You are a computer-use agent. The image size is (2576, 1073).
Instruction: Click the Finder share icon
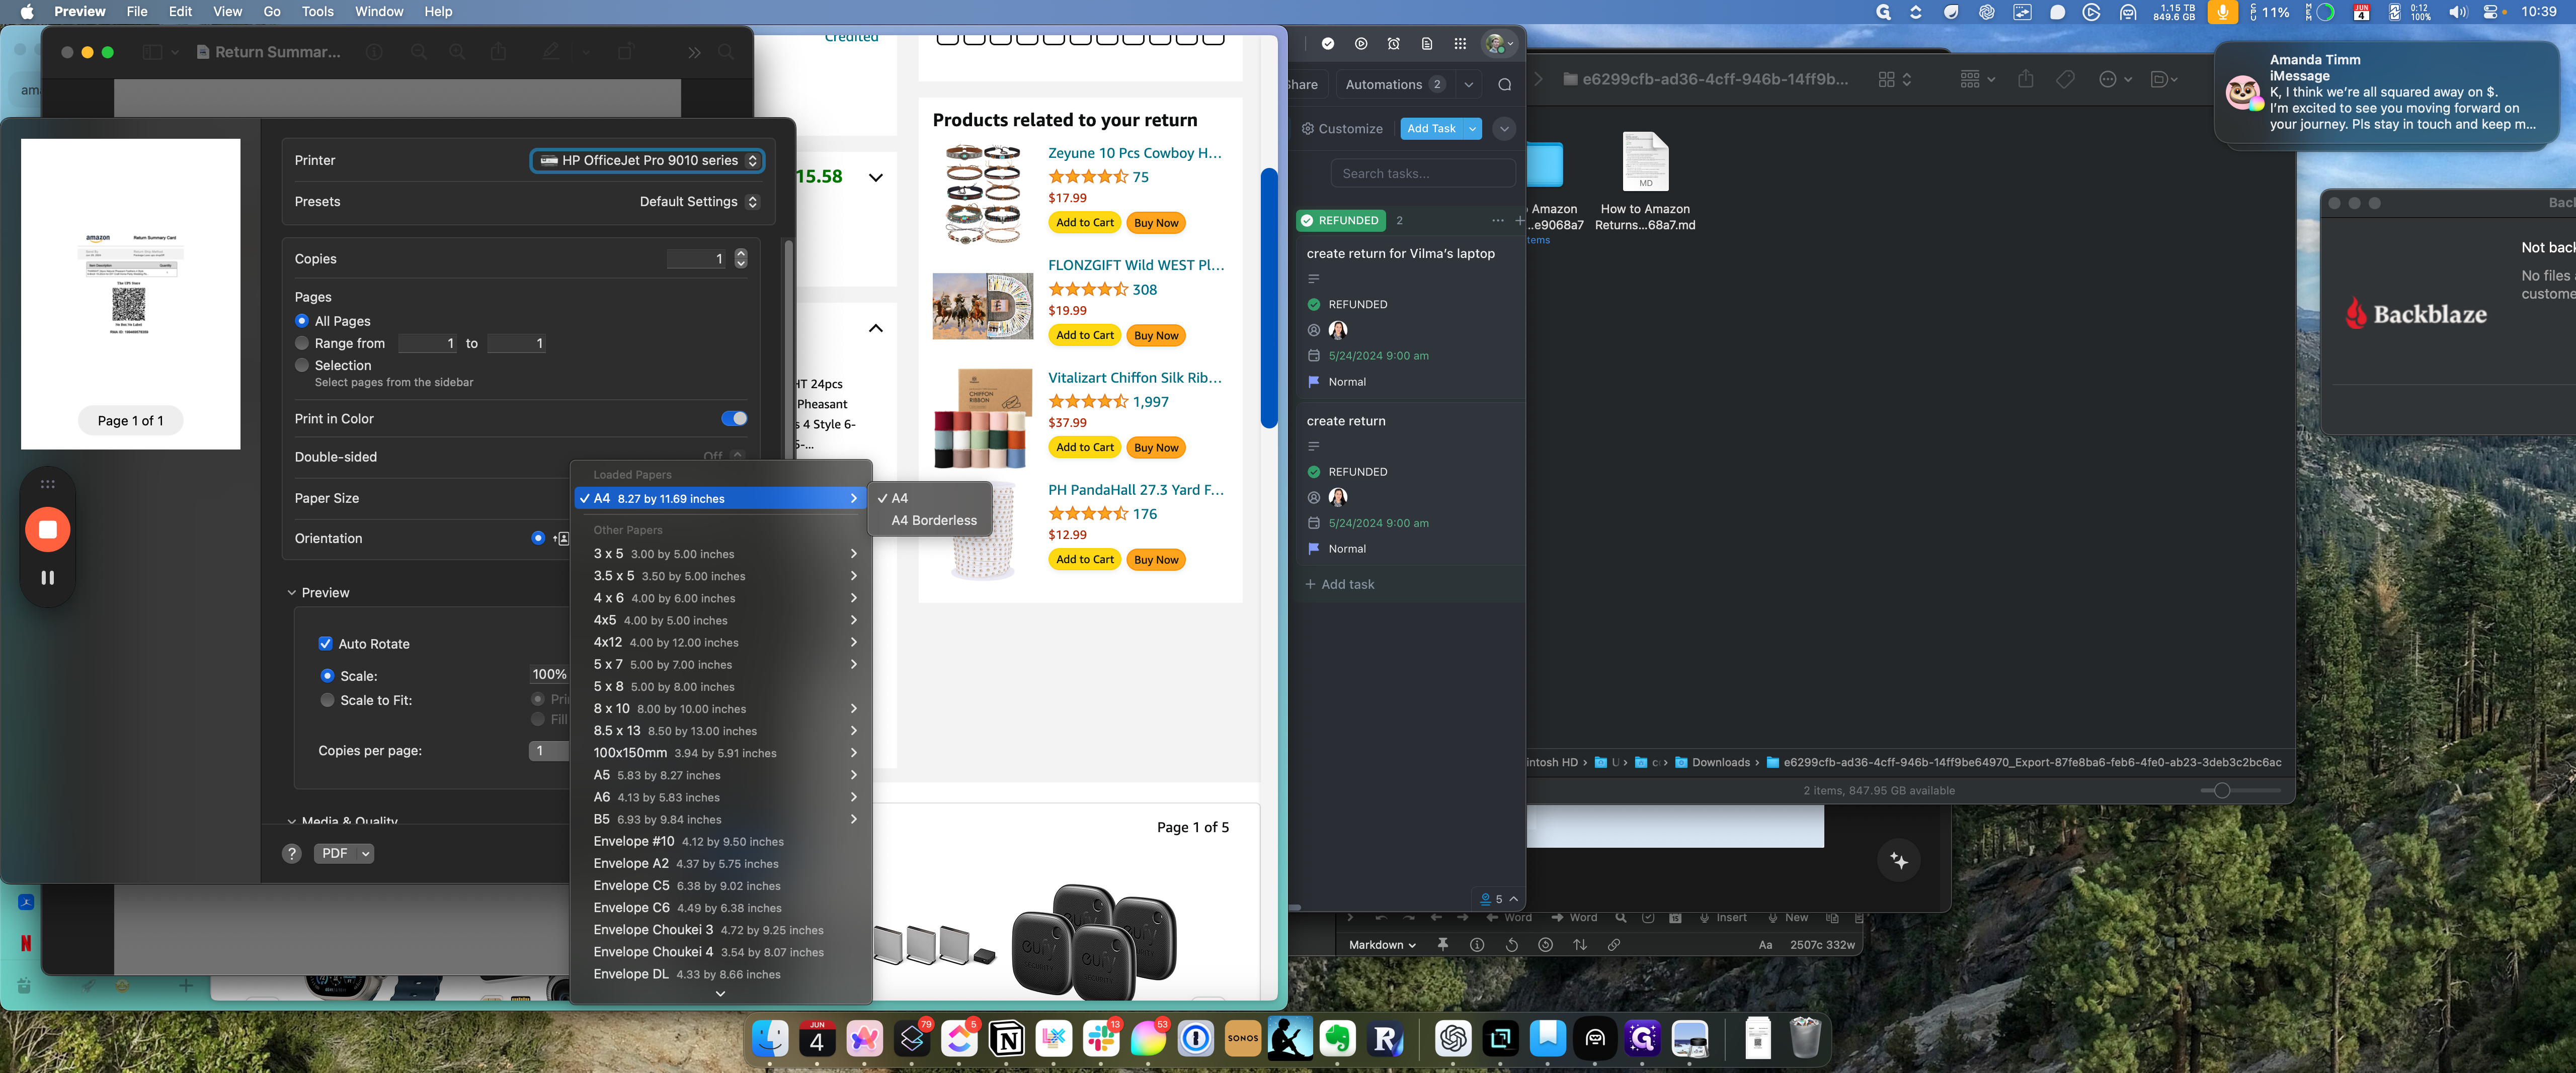pyautogui.click(x=2026, y=79)
